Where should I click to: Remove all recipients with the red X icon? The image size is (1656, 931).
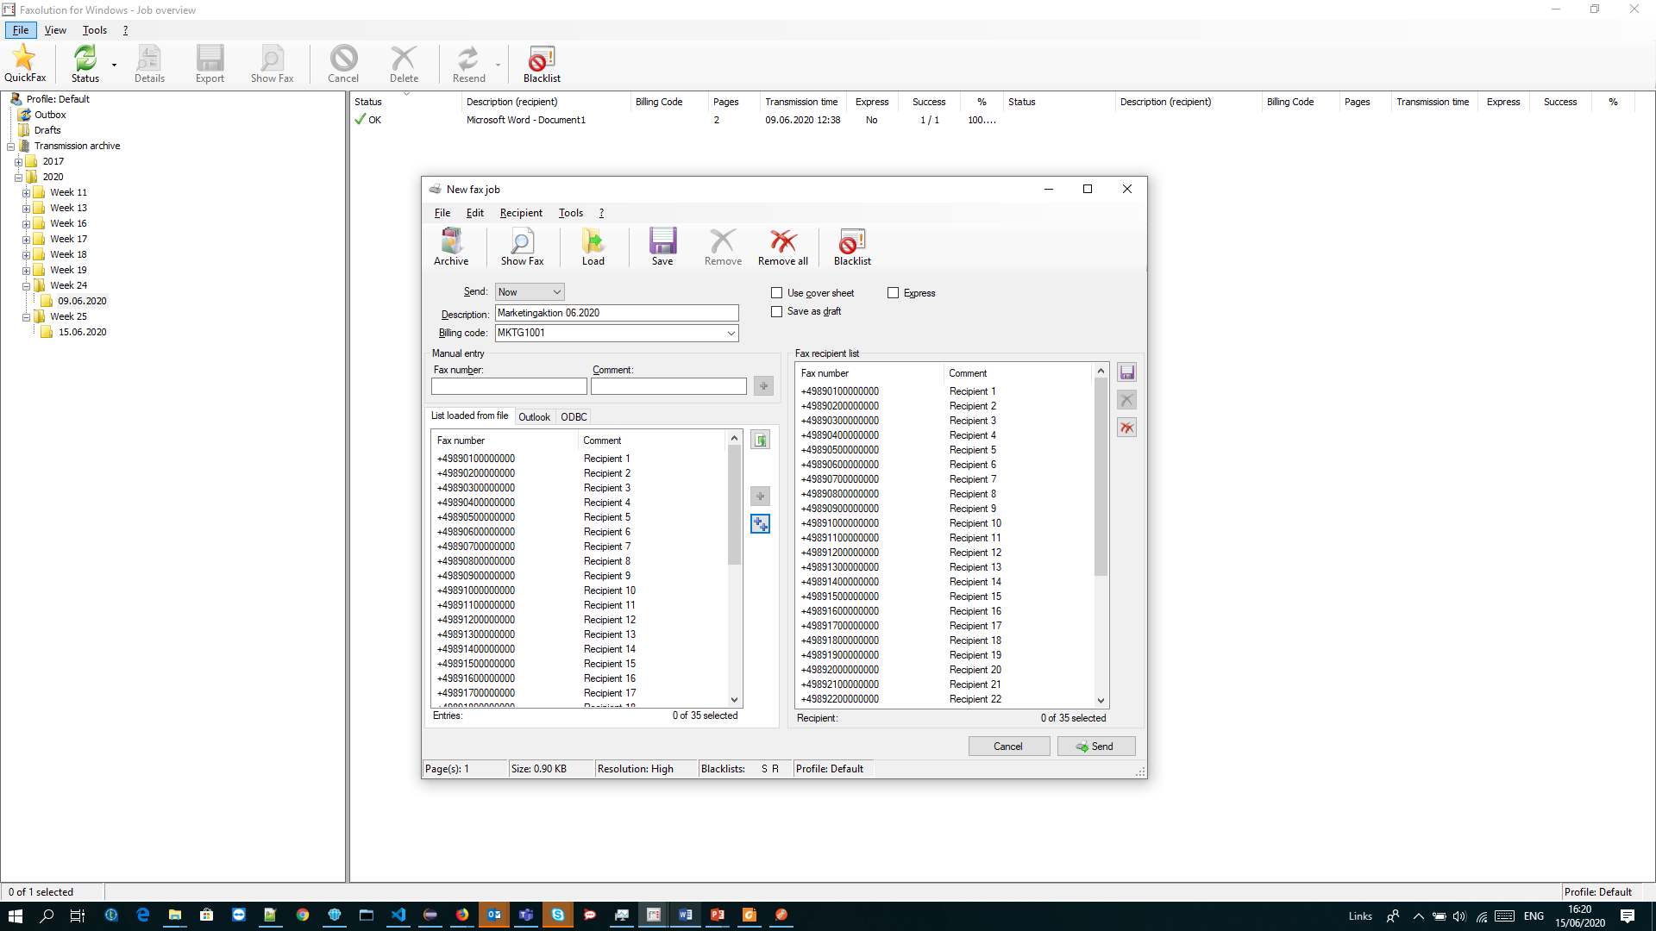pyautogui.click(x=782, y=247)
